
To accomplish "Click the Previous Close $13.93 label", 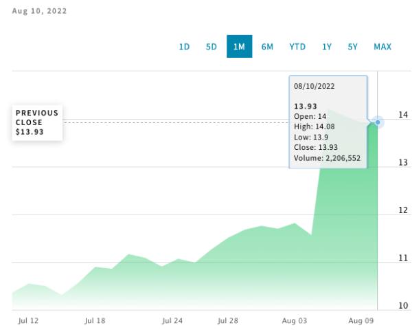I will click(37, 122).
